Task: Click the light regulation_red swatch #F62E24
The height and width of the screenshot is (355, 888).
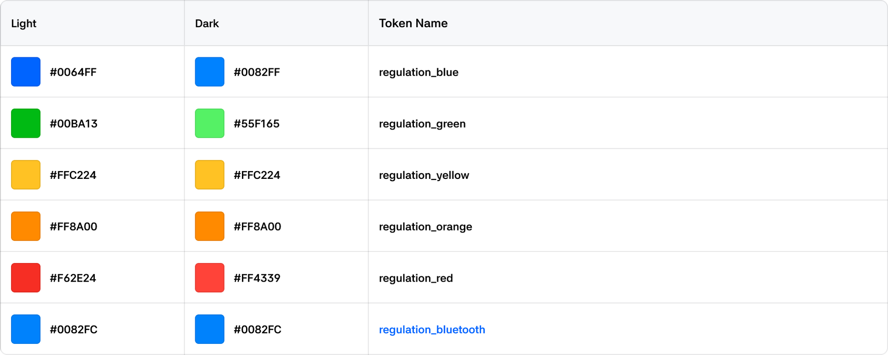Action: point(26,278)
